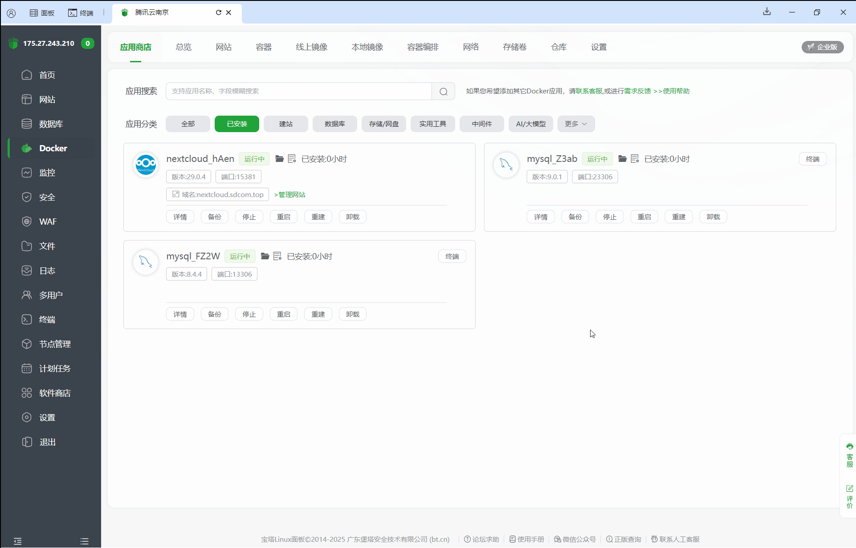Click the 管理网站 link
The width and height of the screenshot is (856, 548).
point(290,195)
